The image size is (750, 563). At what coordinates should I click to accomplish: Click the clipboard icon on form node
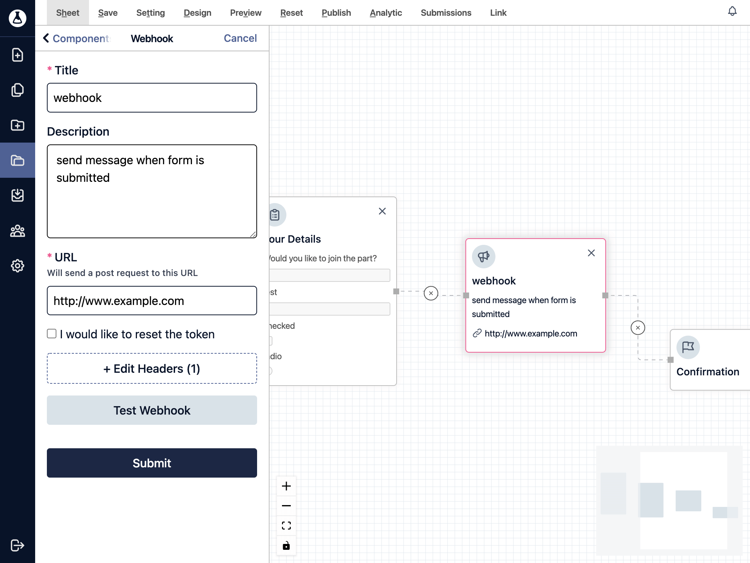pos(275,215)
